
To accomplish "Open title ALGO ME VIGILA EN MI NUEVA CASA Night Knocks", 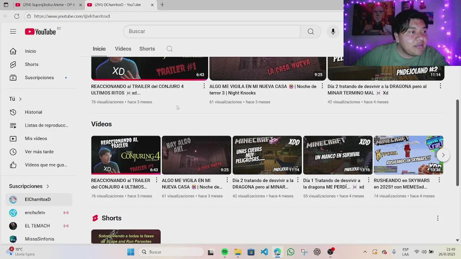I will point(263,90).
